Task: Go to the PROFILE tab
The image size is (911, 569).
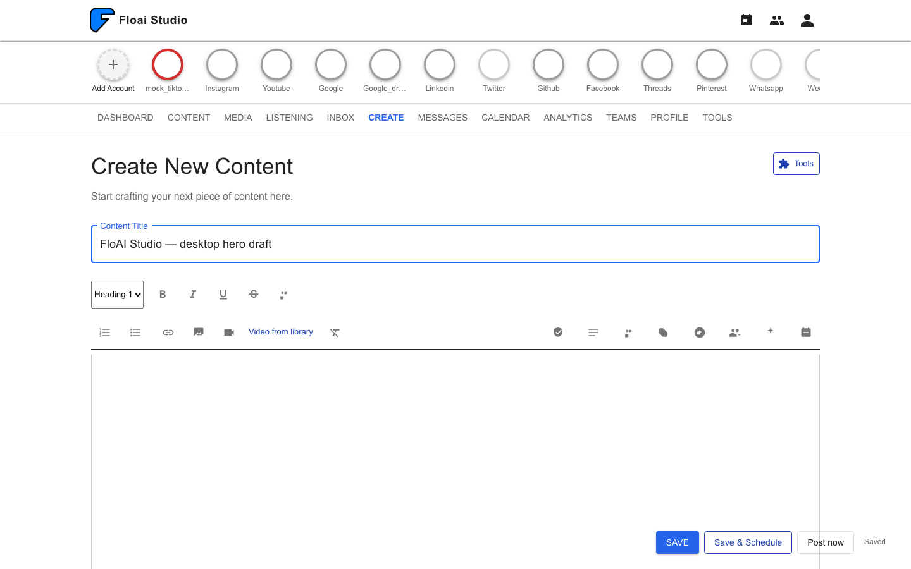Action: click(669, 118)
